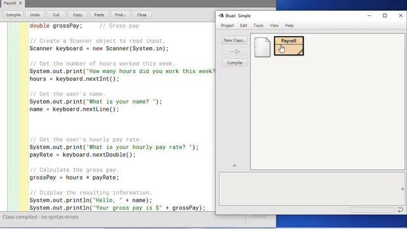This screenshot has height=229, width=407.
Task: Click the progress bar at bottom of BlueJ
Action: pyautogui.click(x=372, y=210)
